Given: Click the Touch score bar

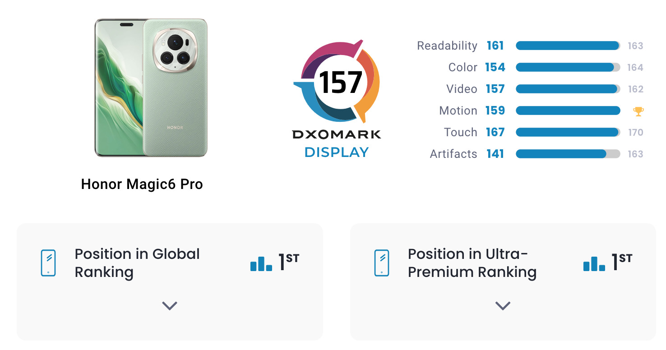Looking at the screenshot, I should click(x=568, y=132).
